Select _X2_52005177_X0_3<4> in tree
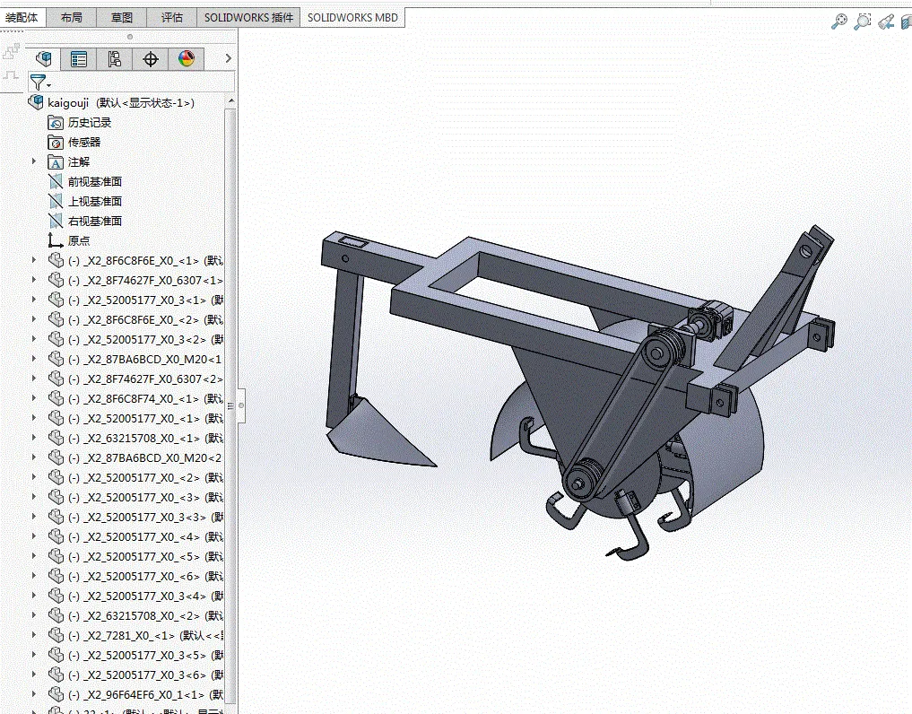Viewport: 912px width, 714px height. [145, 596]
